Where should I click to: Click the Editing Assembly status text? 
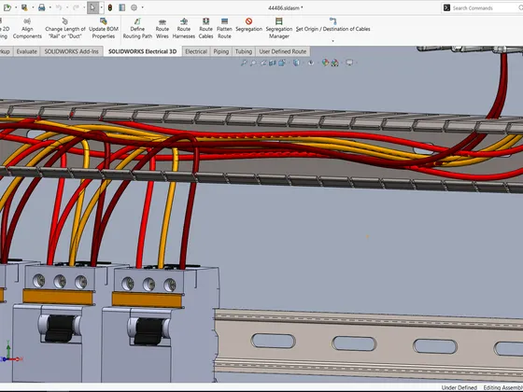point(503,387)
